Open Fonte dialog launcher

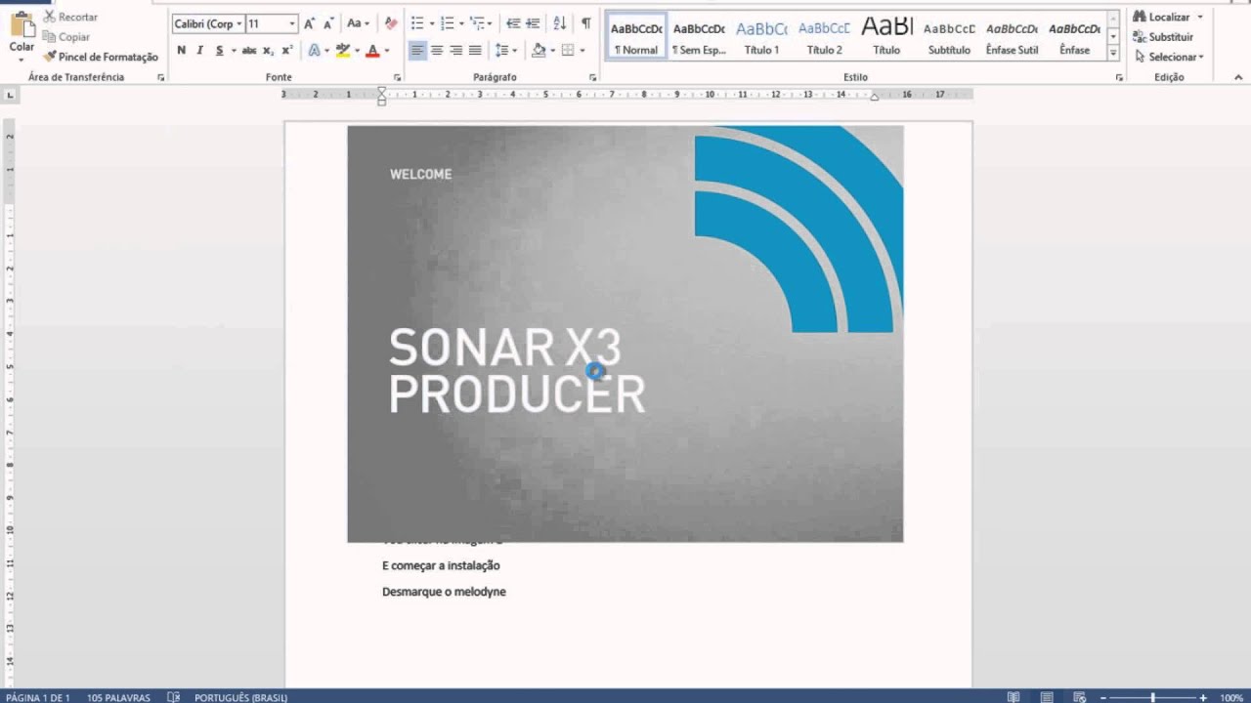(397, 77)
